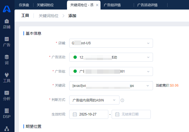Open the 广告 ads sidebar icon
The height and width of the screenshot is (132, 189).
[7, 42]
